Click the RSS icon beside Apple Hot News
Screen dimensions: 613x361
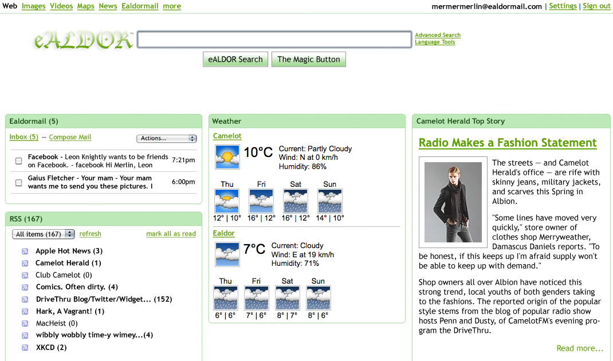pyautogui.click(x=25, y=251)
